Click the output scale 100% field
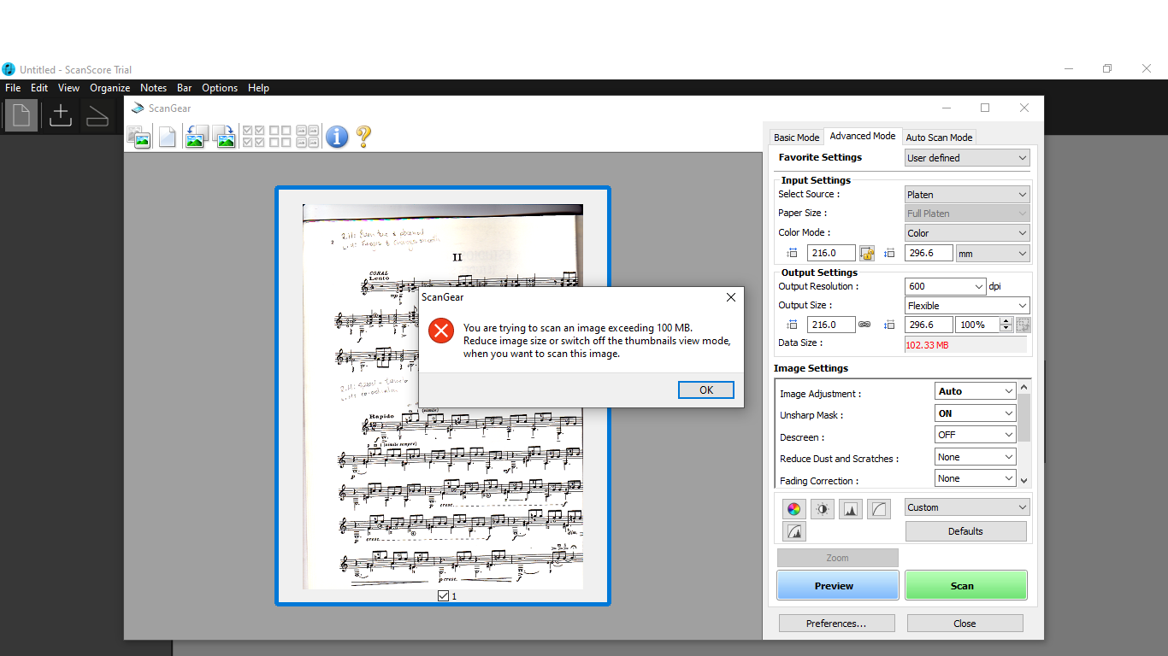This screenshot has height=656, width=1168. tap(977, 325)
